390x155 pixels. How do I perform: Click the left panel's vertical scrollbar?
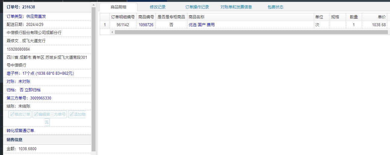[93, 79]
